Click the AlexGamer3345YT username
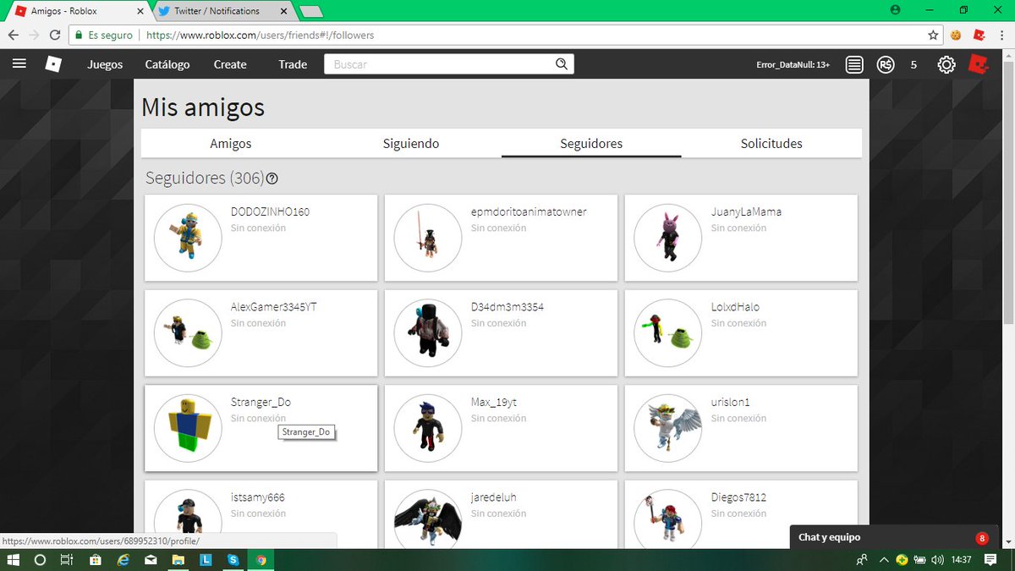 [273, 307]
